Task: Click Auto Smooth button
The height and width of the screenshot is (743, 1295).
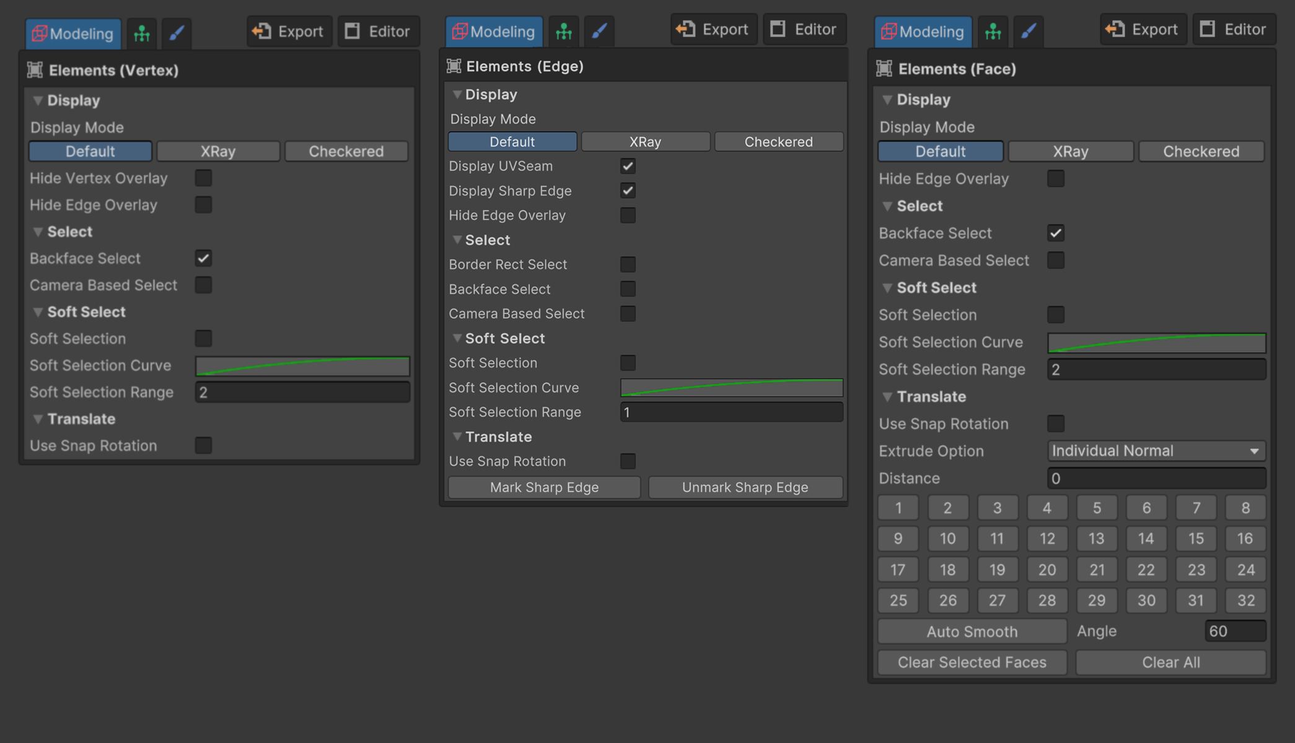Action: (972, 632)
